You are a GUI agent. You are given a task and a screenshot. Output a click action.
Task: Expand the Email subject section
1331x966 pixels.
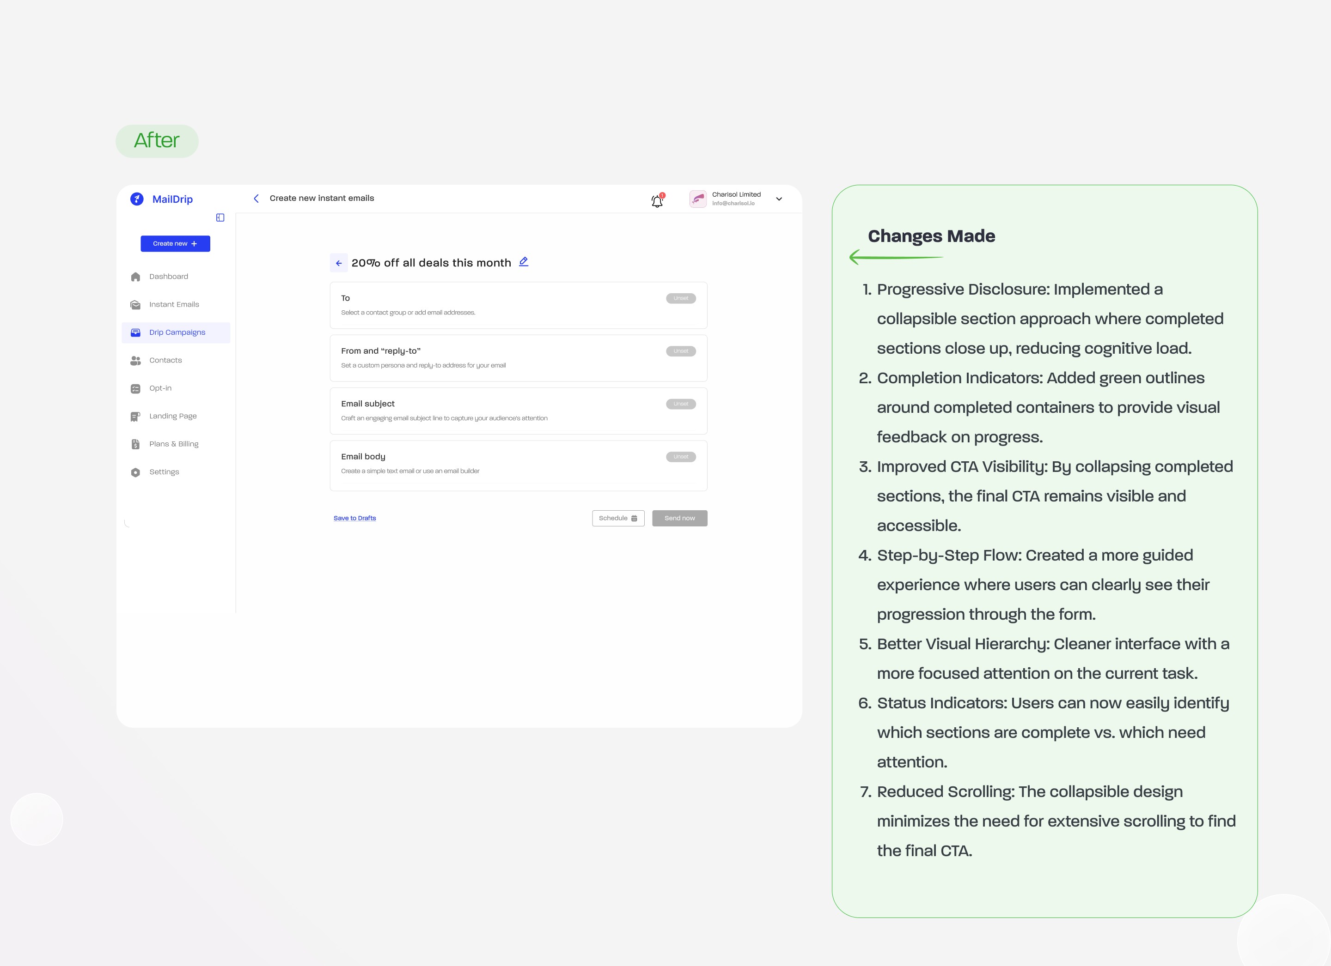[518, 411]
